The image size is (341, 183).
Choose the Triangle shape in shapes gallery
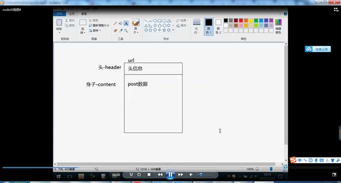pyautogui.click(x=146, y=25)
